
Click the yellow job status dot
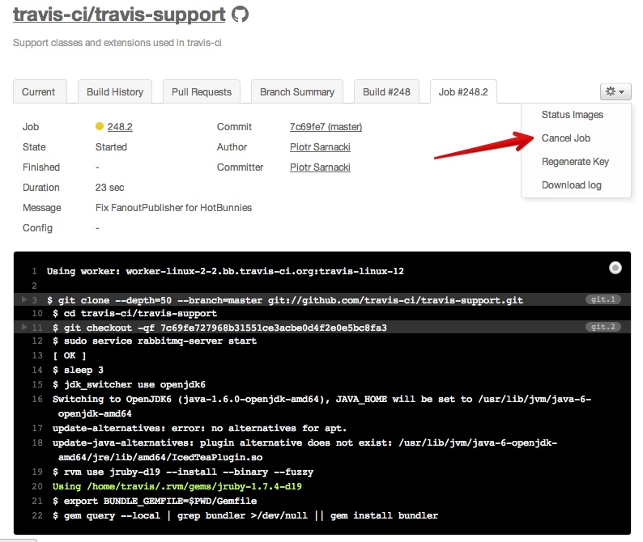pyautogui.click(x=100, y=126)
